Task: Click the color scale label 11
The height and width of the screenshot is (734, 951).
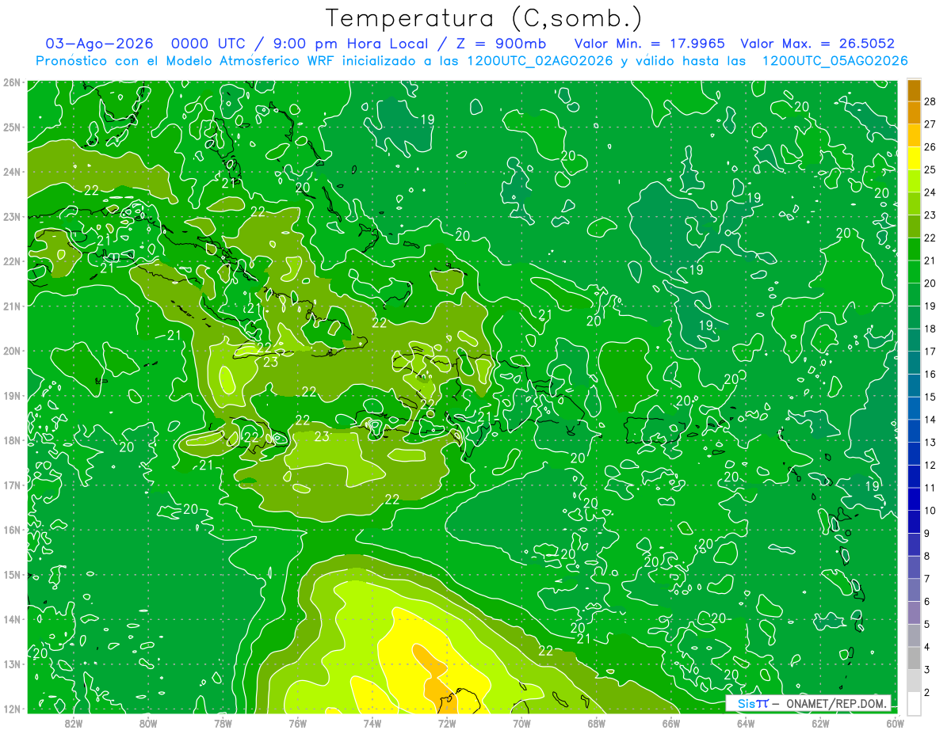Action: pos(930,488)
